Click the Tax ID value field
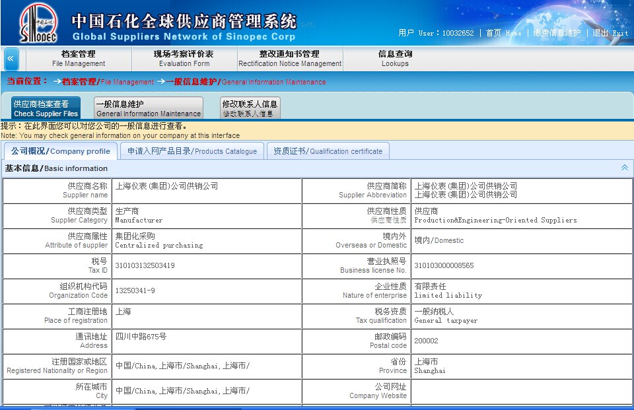 pos(206,266)
